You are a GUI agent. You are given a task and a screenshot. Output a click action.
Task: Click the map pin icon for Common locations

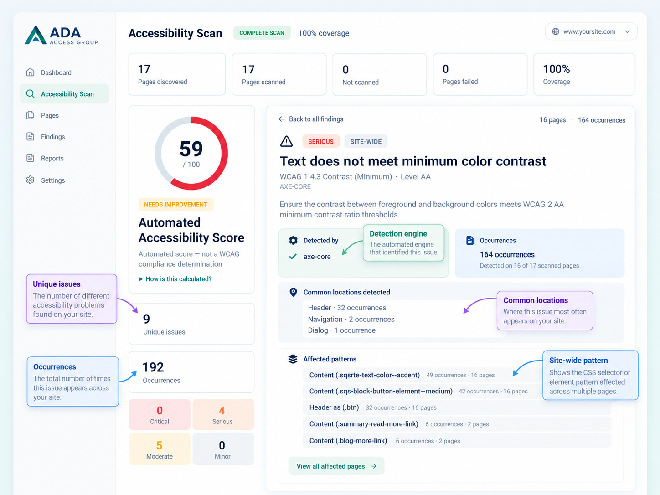tap(293, 292)
